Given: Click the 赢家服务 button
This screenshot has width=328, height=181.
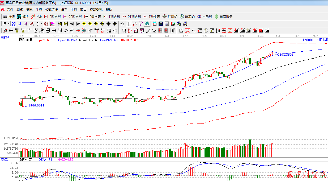Looking at the screenshot, I should pos(223,17).
